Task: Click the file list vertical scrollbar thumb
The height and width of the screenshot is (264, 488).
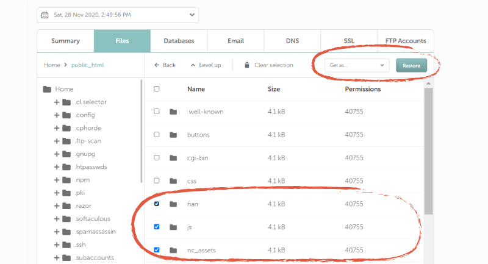Action: (429, 151)
